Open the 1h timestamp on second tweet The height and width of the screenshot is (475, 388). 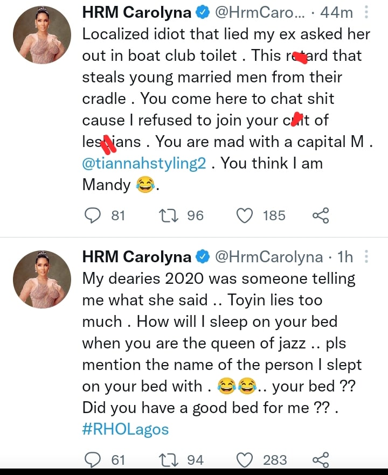click(x=344, y=257)
